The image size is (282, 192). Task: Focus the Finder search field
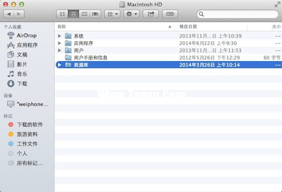(237, 14)
